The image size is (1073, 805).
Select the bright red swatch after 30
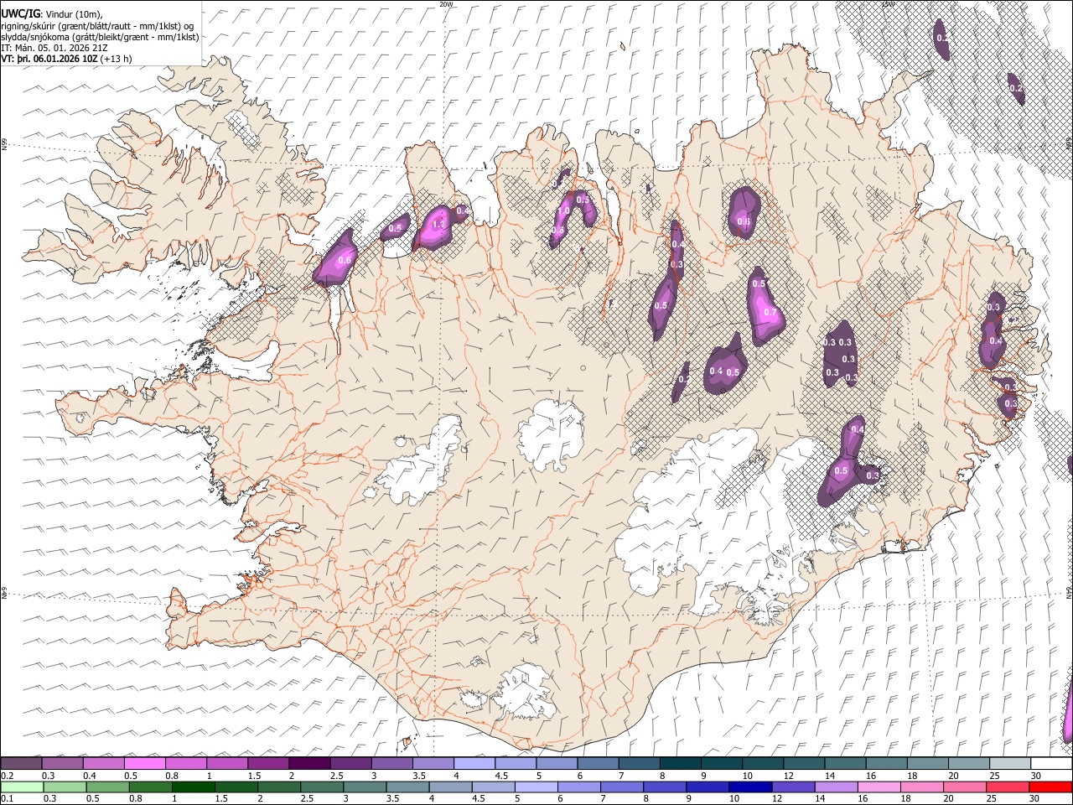coord(1051,787)
